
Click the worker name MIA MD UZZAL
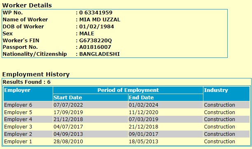click(x=100, y=20)
